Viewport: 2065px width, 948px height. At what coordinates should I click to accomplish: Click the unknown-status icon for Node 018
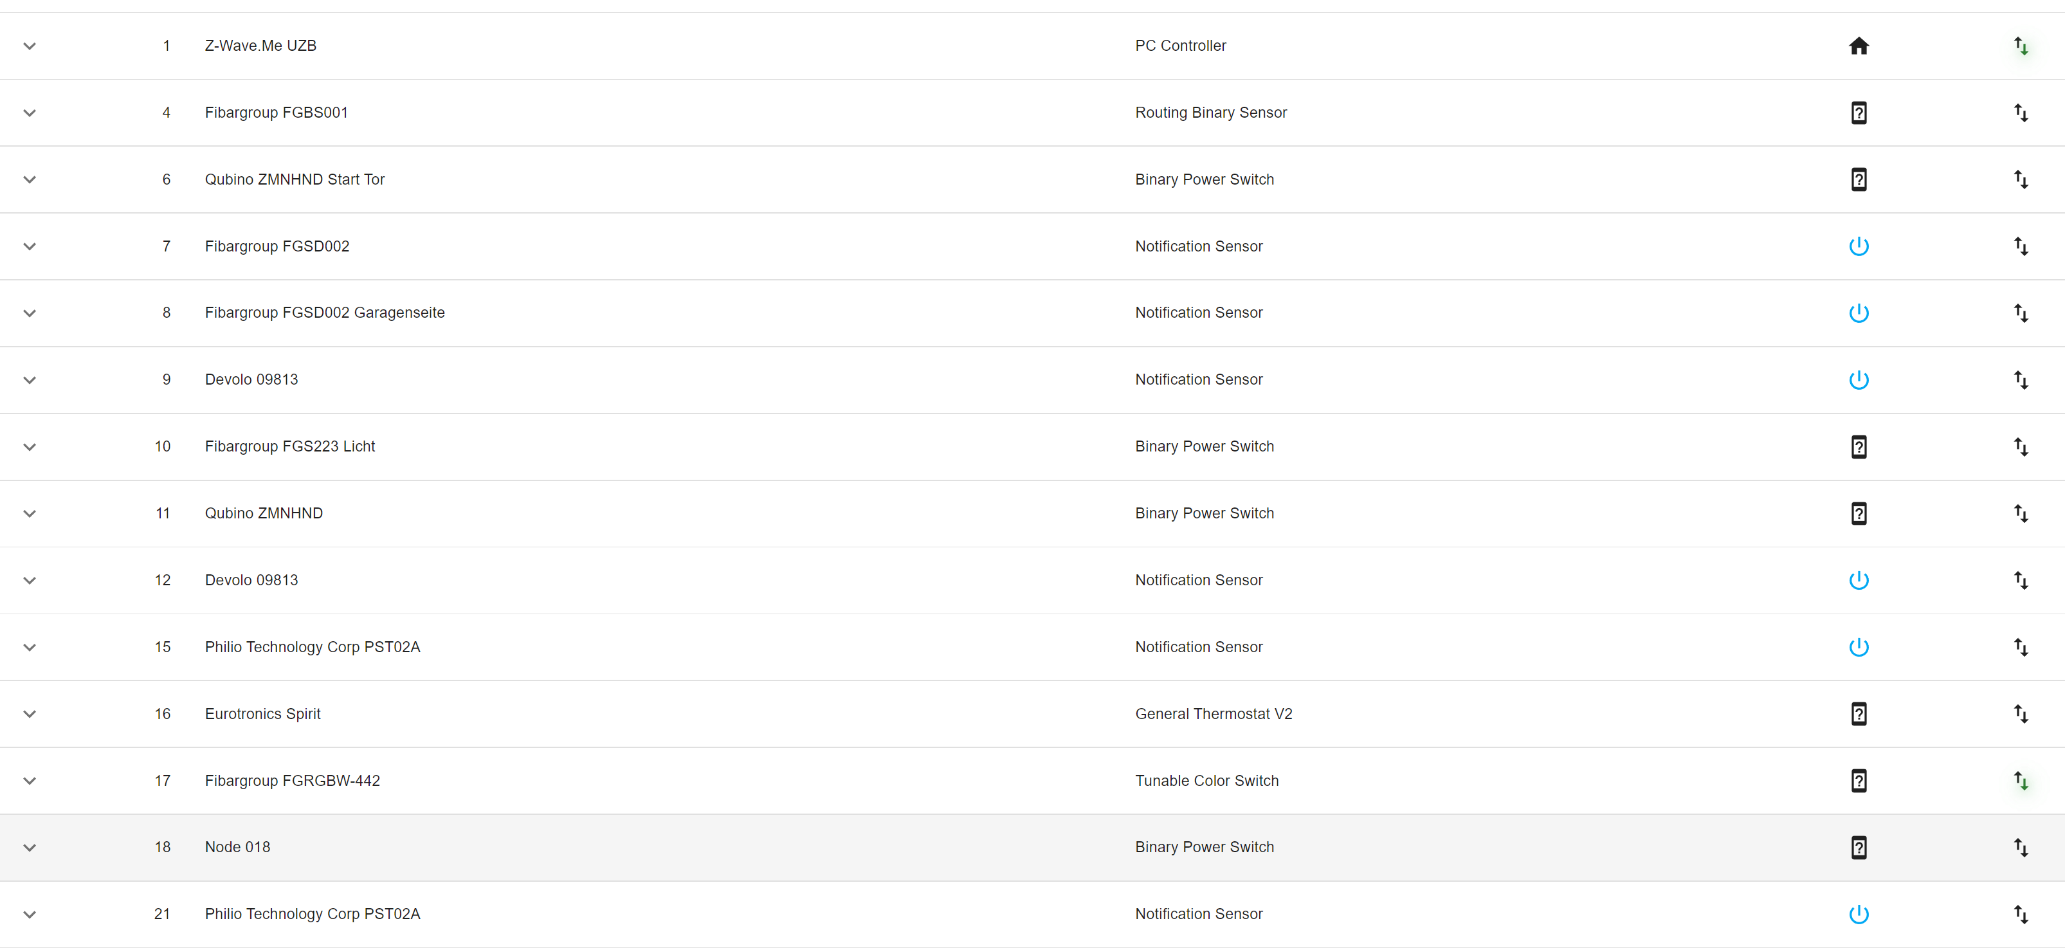click(x=1858, y=847)
